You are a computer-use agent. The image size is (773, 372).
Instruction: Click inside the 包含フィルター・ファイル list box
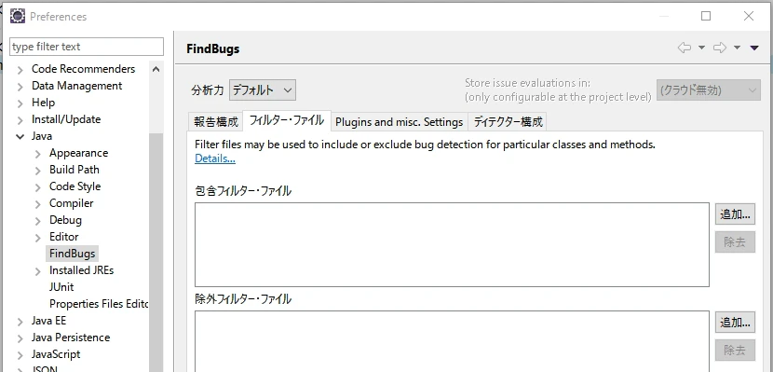coord(452,244)
